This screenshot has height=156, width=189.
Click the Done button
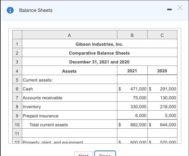(105, 154)
